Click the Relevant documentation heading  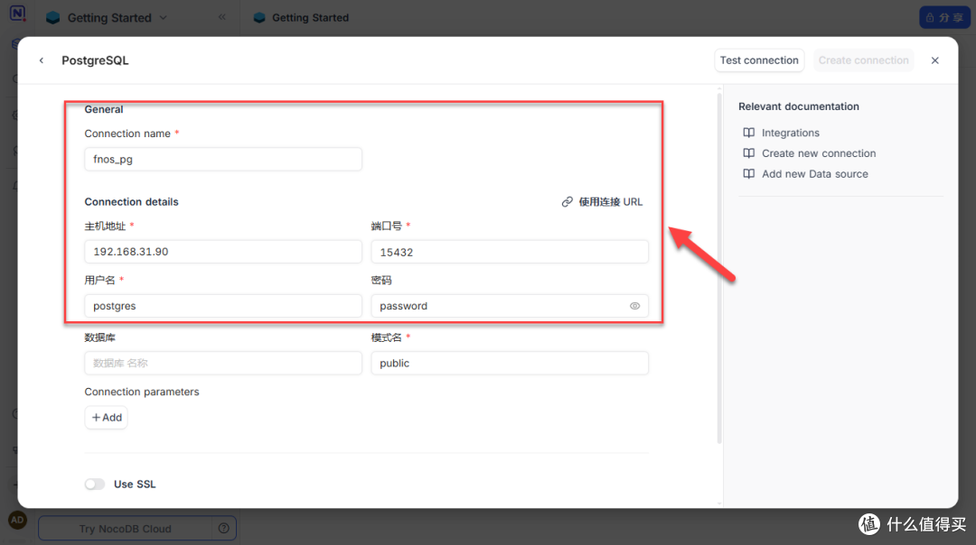click(799, 106)
